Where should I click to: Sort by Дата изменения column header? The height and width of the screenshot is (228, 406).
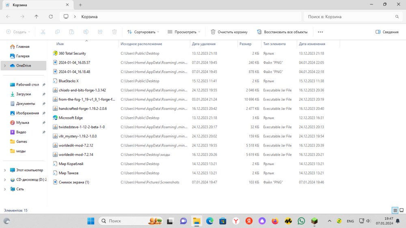tap(312, 44)
